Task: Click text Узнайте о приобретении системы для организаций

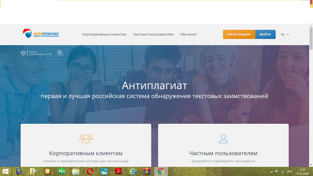Action: coord(86,161)
